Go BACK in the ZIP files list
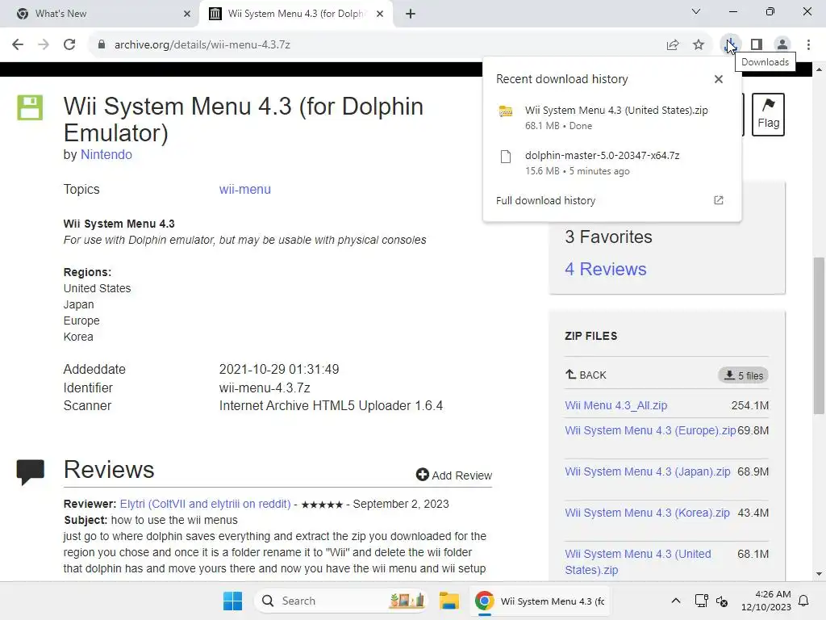826x620 pixels. 586,375
